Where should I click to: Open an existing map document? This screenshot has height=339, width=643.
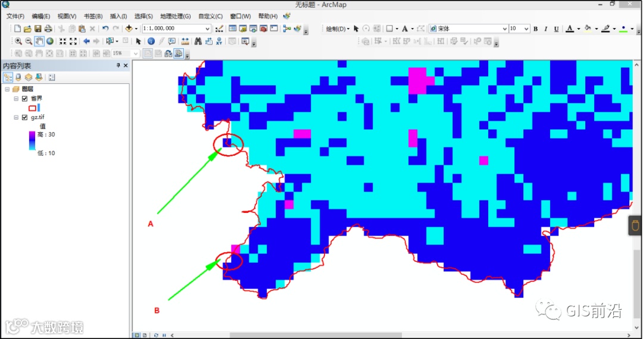[x=27, y=29]
